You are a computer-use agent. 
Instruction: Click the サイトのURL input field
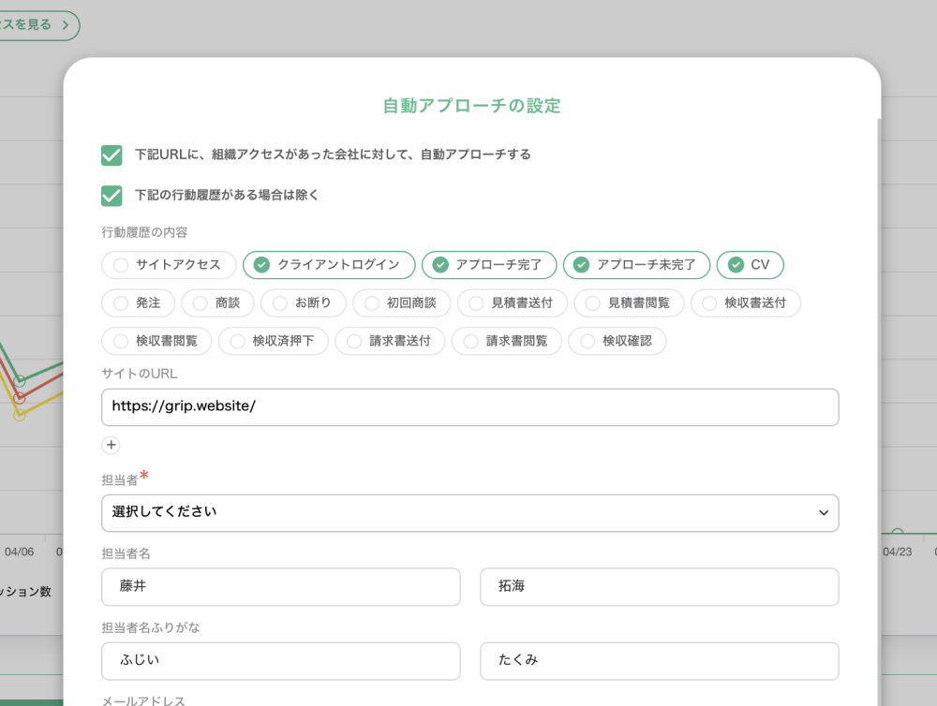[470, 407]
